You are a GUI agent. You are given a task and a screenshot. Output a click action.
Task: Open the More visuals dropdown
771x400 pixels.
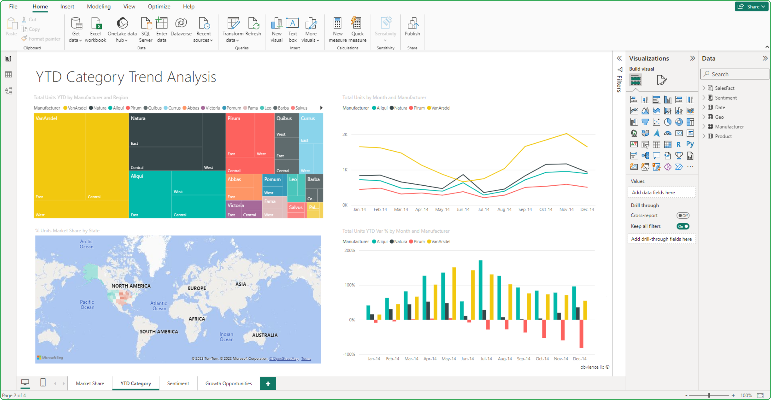(311, 30)
